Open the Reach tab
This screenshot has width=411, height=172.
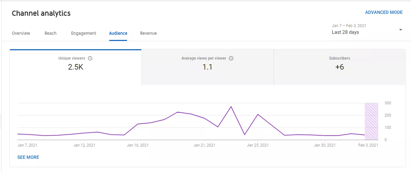click(x=51, y=33)
